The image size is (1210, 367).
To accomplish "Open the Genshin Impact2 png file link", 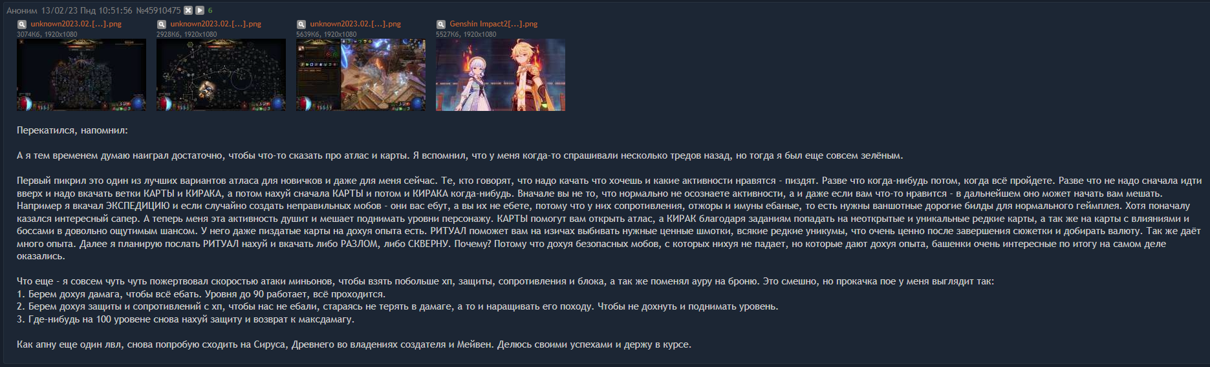I will click(x=493, y=24).
